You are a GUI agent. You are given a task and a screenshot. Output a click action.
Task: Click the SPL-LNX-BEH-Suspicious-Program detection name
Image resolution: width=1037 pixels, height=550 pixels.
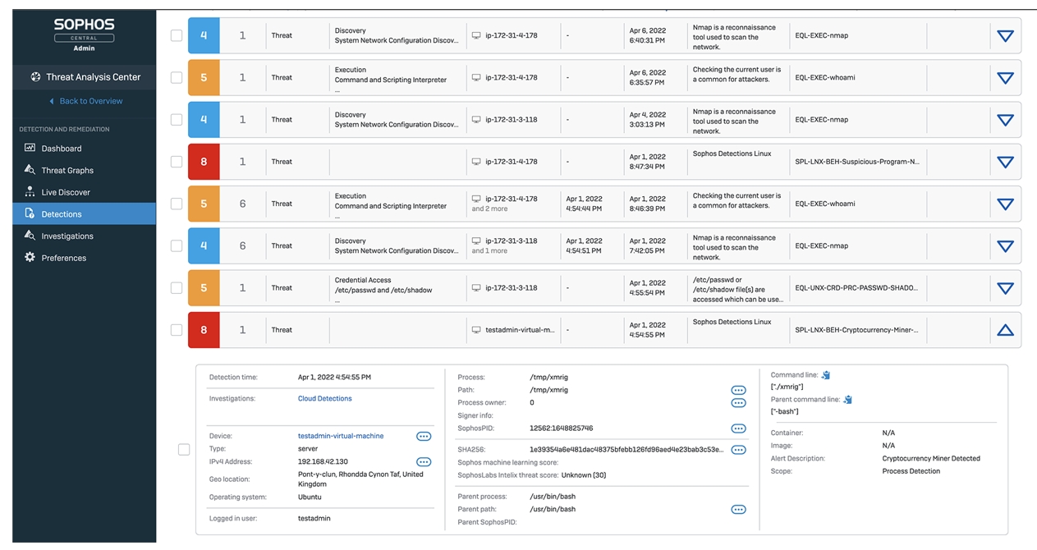point(857,162)
